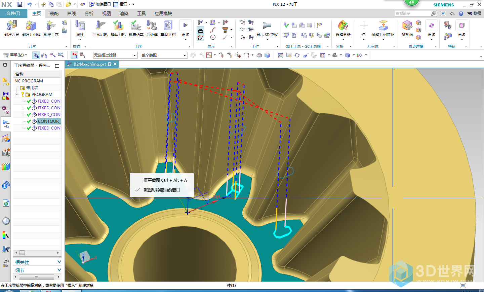Screen dimensions: 484x292
Task: Open the Constraint Navigator sidebar icon
Action: (6, 96)
